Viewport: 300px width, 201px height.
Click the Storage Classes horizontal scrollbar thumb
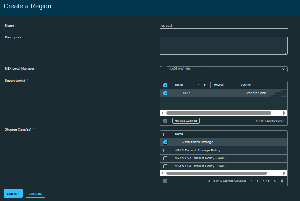point(217,173)
